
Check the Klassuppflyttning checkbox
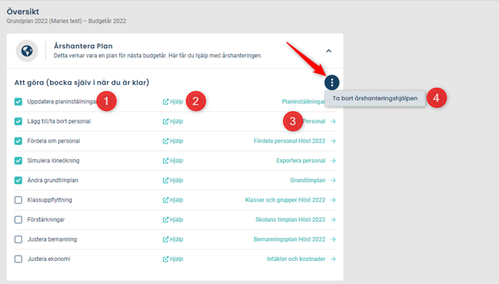(18, 200)
